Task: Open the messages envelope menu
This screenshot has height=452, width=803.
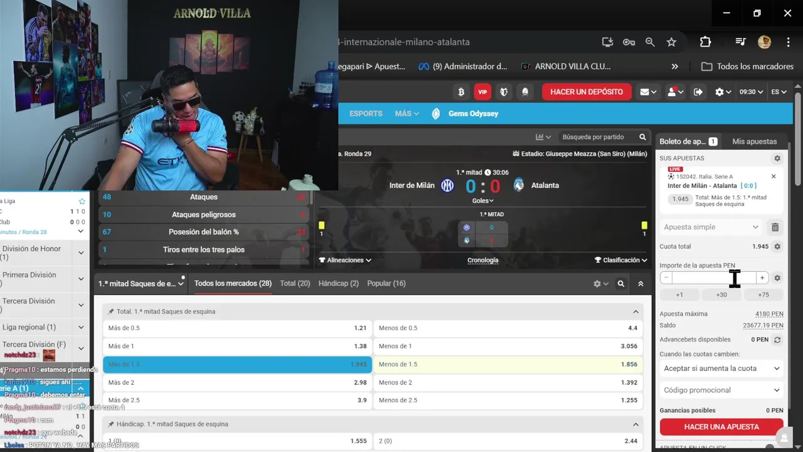Action: [x=648, y=92]
